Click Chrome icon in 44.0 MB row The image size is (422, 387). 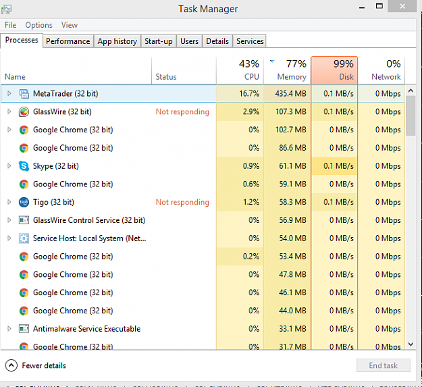click(x=24, y=311)
